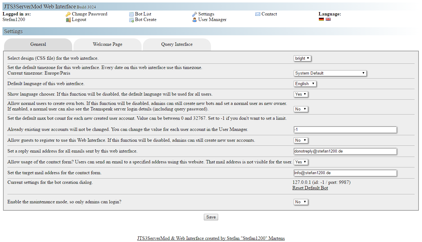
Task: Open the Bot List page
Action: (143, 14)
